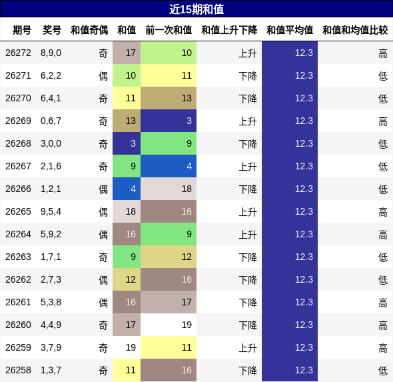Select period number 26266
The image size is (393, 382).
click(x=18, y=189)
